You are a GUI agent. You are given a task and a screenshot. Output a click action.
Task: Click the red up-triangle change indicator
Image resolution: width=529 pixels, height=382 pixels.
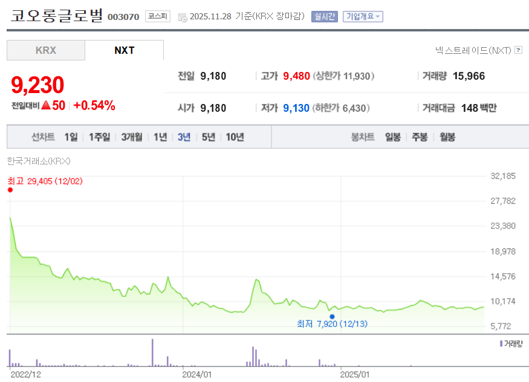click(46, 106)
